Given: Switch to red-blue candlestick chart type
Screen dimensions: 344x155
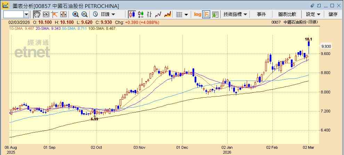Looking at the screenshot, I should [x=132, y=15].
